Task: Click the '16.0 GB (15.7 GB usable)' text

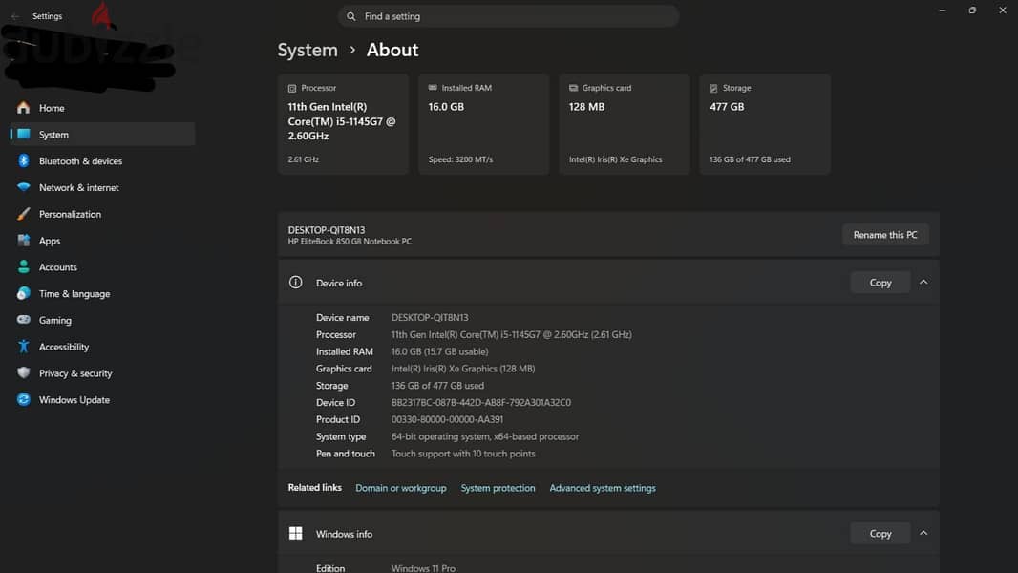Action: coord(439,351)
